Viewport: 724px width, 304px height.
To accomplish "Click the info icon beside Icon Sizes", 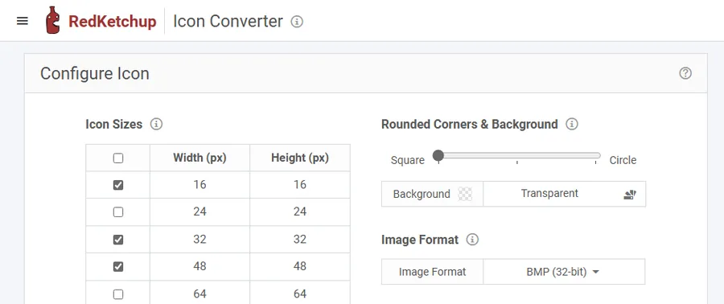I will [x=157, y=124].
